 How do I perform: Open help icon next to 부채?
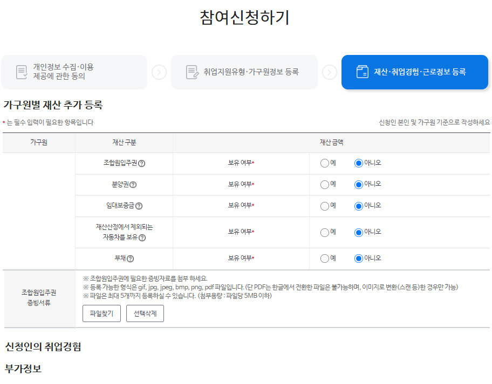coord(130,259)
